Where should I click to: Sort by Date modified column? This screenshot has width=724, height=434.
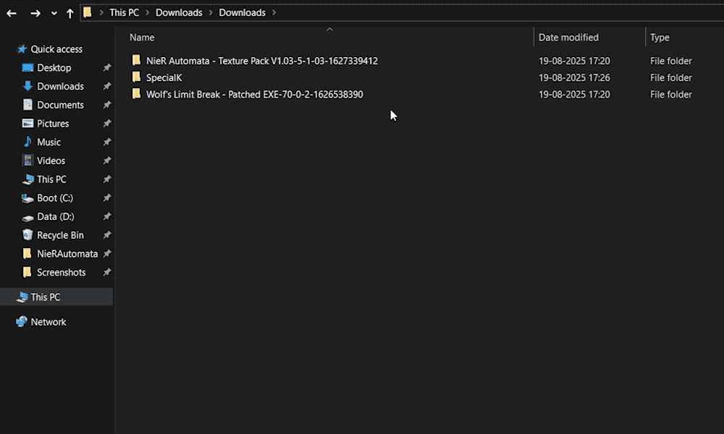pos(568,37)
